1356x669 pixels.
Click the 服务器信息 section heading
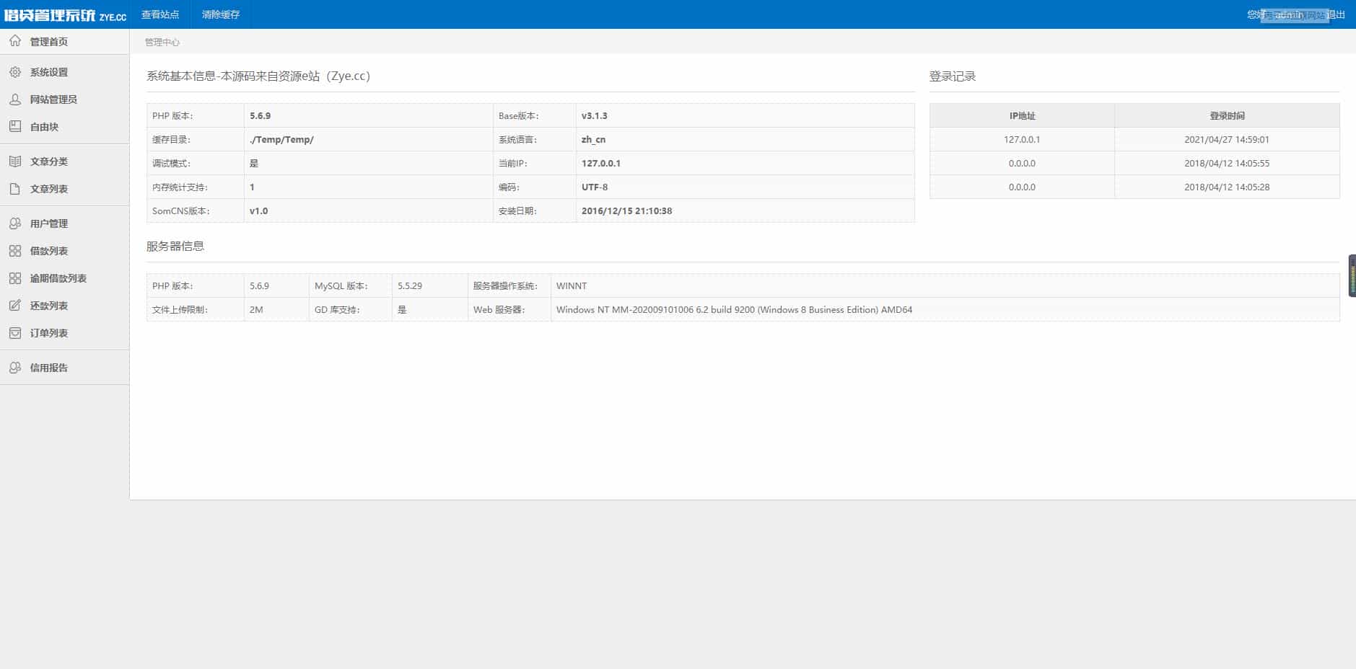175,246
